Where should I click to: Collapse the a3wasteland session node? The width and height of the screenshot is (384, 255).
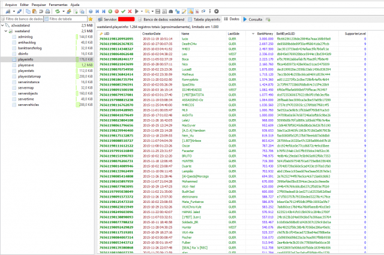click(2, 25)
